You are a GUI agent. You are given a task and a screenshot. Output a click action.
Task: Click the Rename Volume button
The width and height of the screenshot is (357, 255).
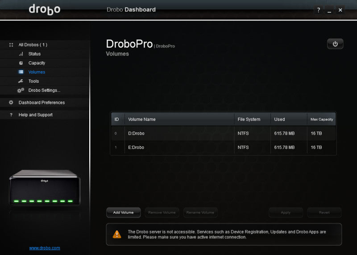point(200,212)
